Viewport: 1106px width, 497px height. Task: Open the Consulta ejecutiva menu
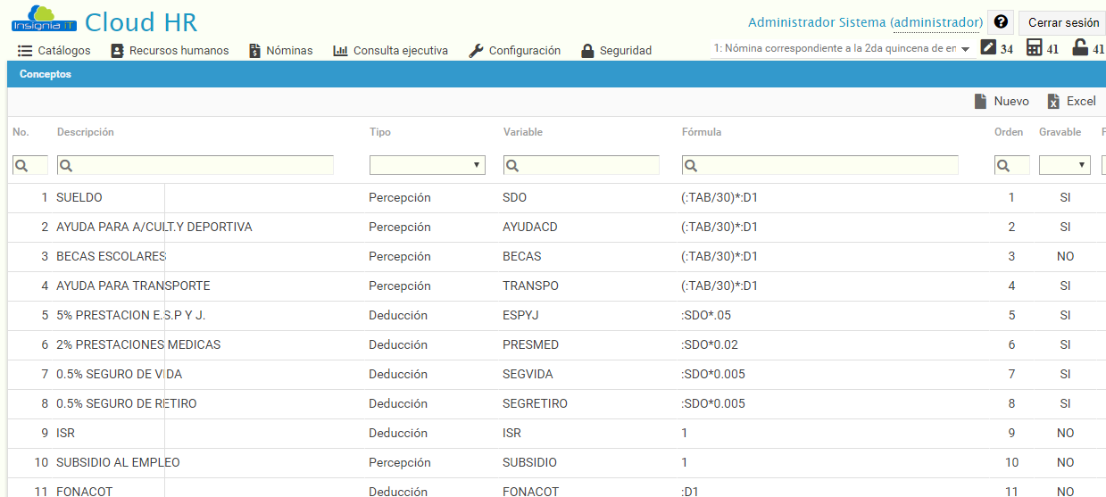tap(390, 51)
